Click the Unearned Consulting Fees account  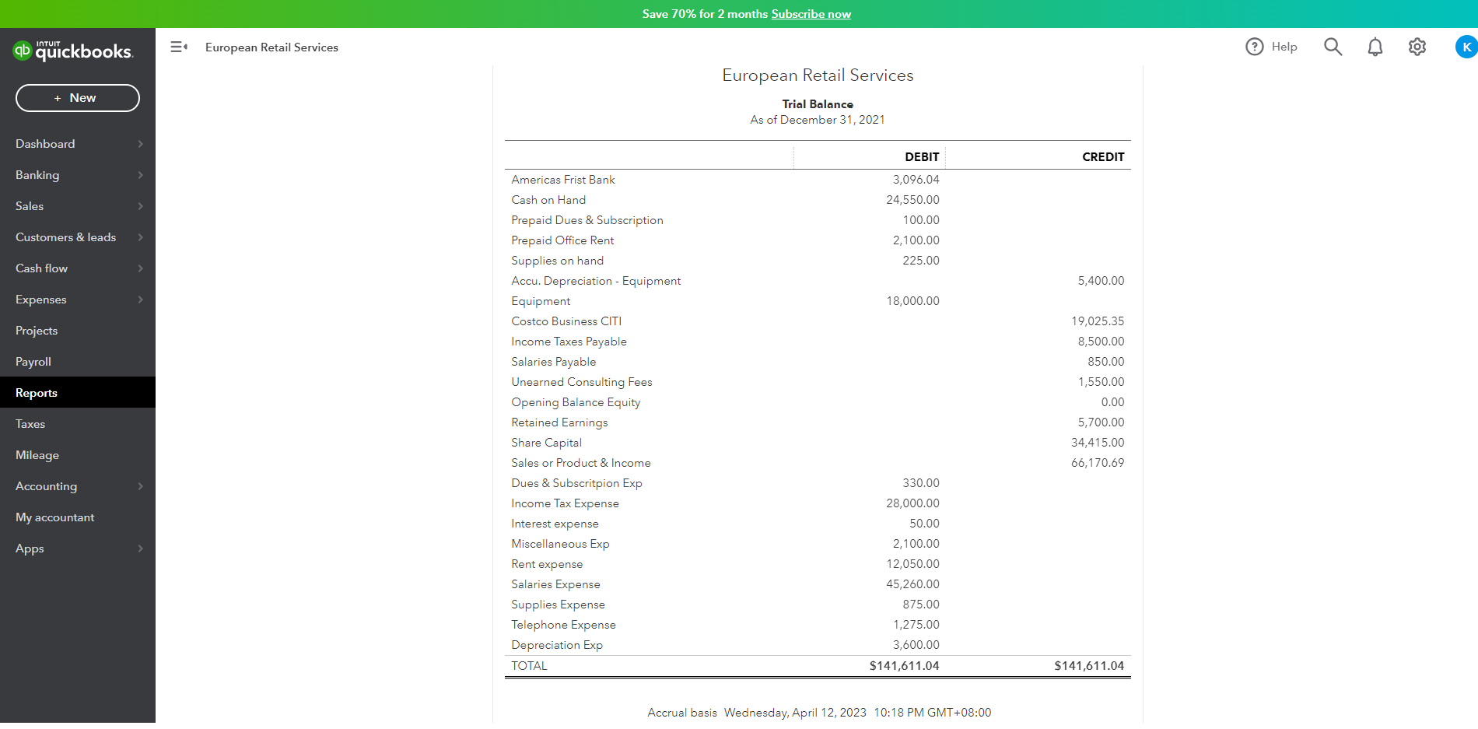(582, 382)
